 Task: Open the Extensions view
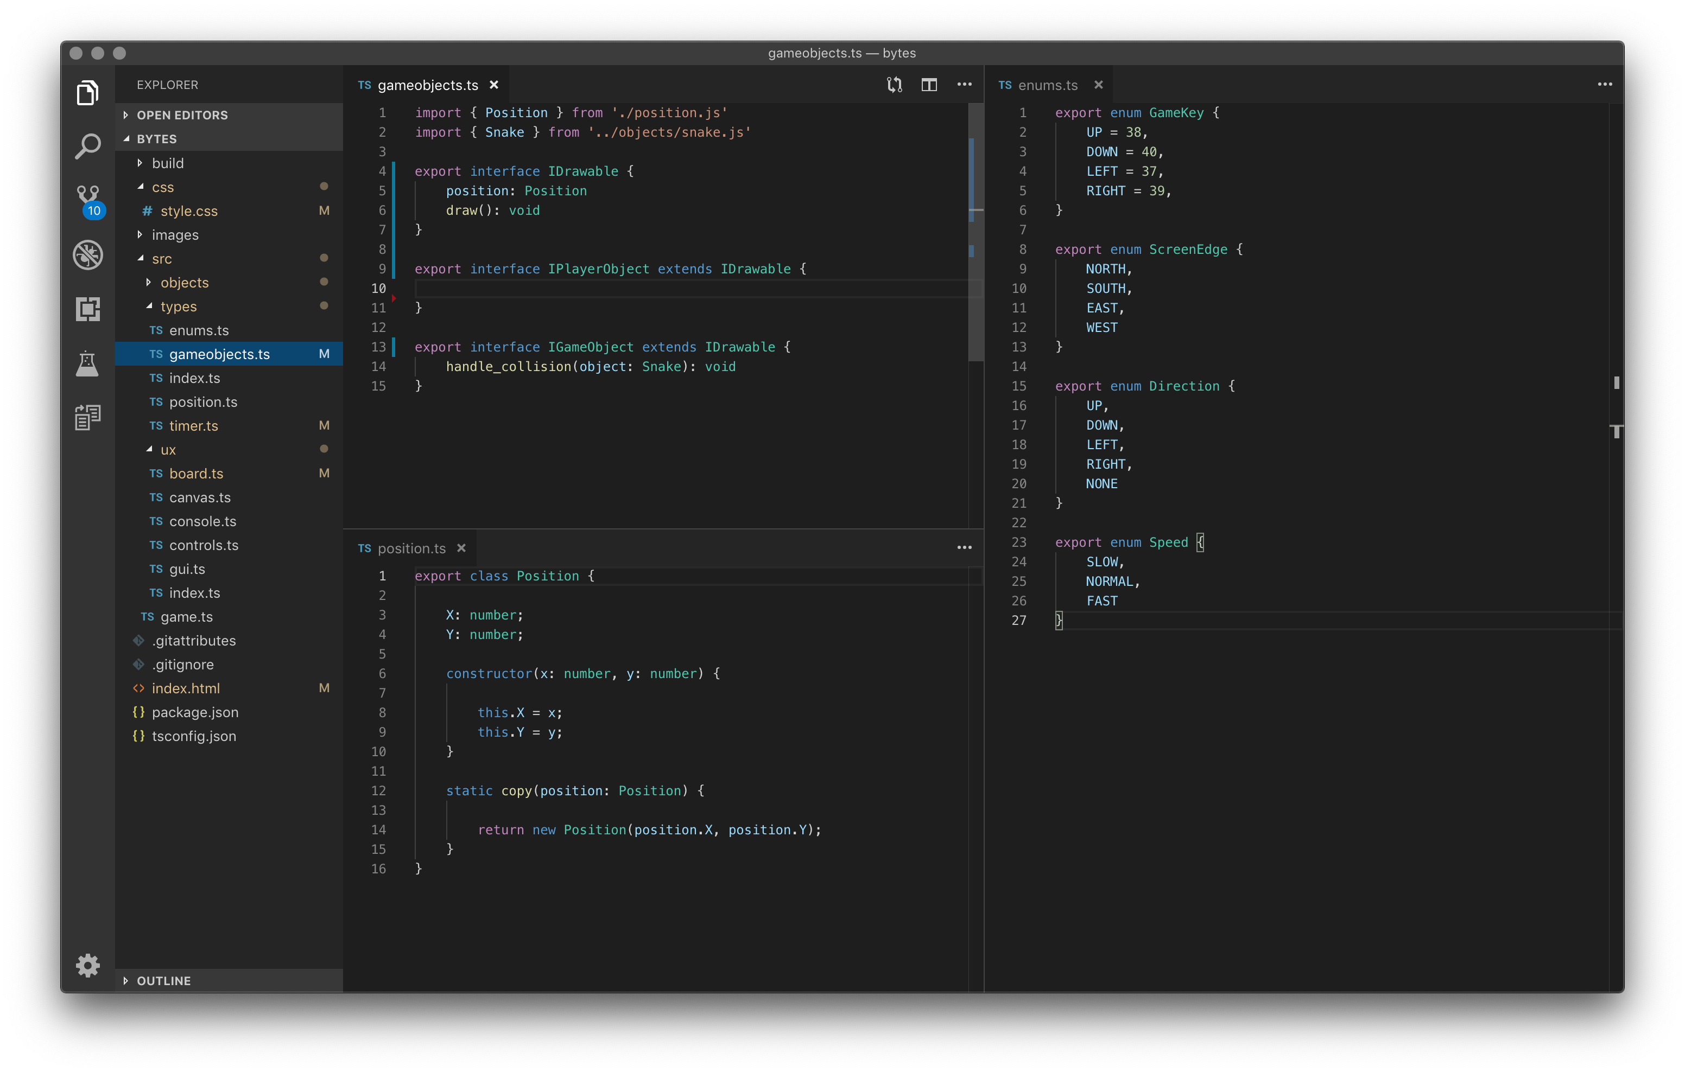pos(87,309)
